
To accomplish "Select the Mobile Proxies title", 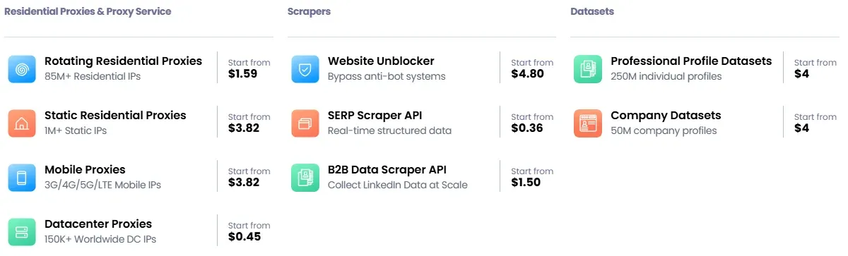I will (x=85, y=170).
